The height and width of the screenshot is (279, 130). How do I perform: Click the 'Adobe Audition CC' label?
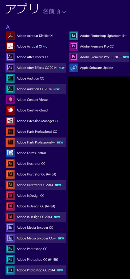tap(30, 78)
